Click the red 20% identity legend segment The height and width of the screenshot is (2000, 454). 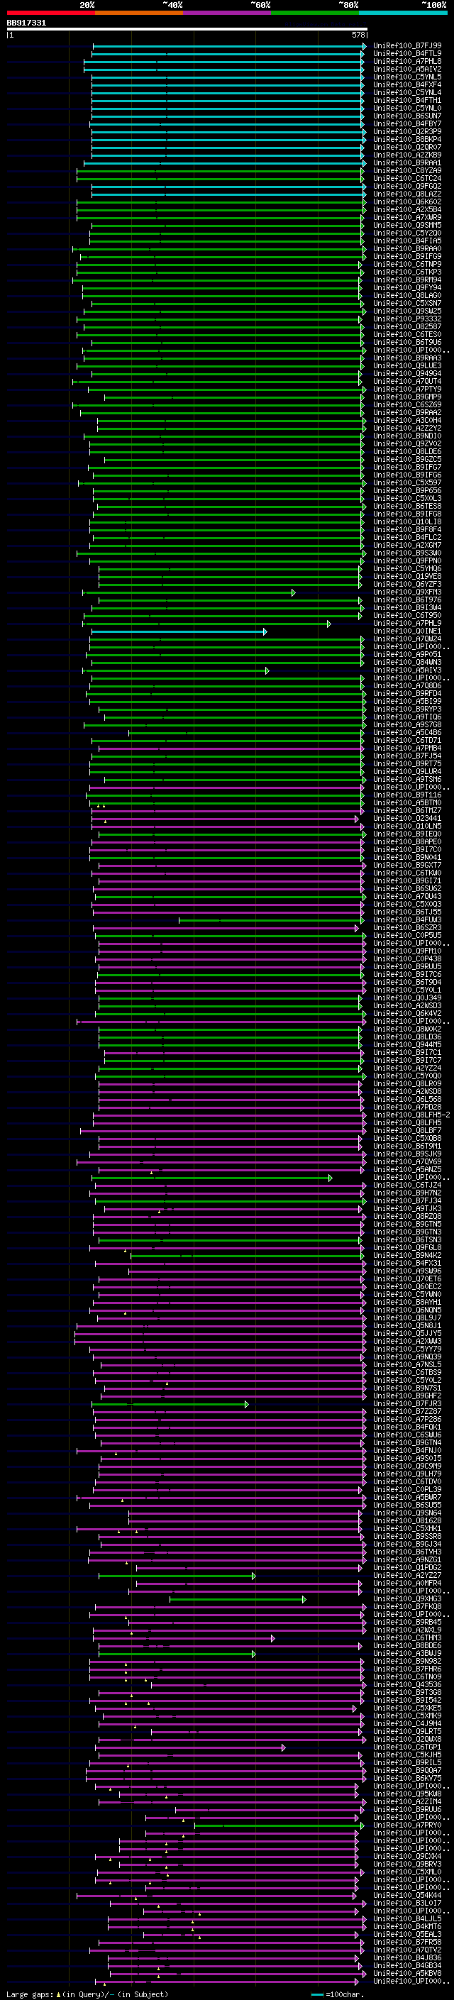coord(50,13)
